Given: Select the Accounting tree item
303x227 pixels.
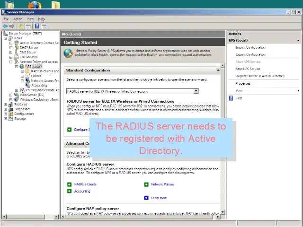Looking at the screenshot, I should 39,85.
